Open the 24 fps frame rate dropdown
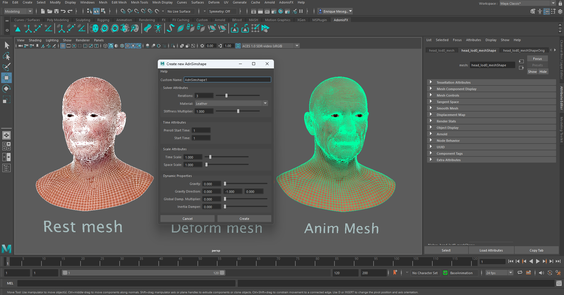Image resolution: width=564 pixels, height=295 pixels. coord(499,273)
